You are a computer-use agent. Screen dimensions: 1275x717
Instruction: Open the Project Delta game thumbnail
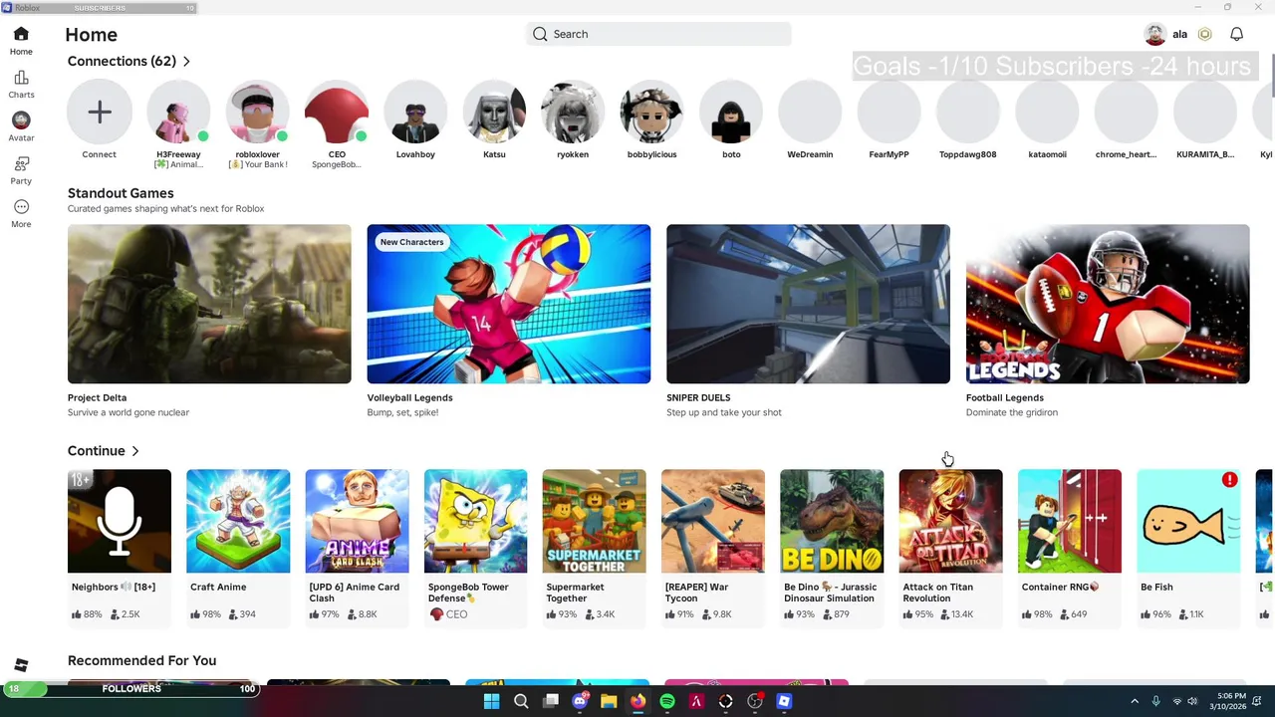(x=209, y=304)
